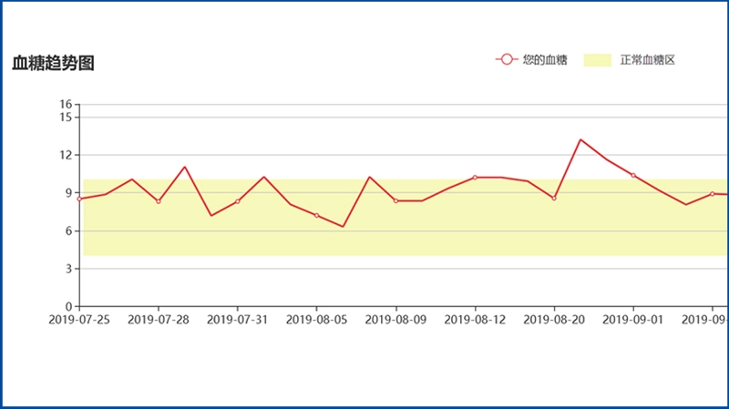
Task: Click the 3 y-axis label
Action: pos(67,269)
